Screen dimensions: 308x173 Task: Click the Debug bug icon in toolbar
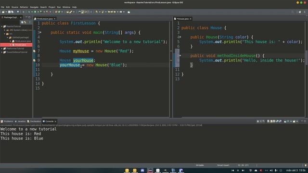(x=29, y=12)
